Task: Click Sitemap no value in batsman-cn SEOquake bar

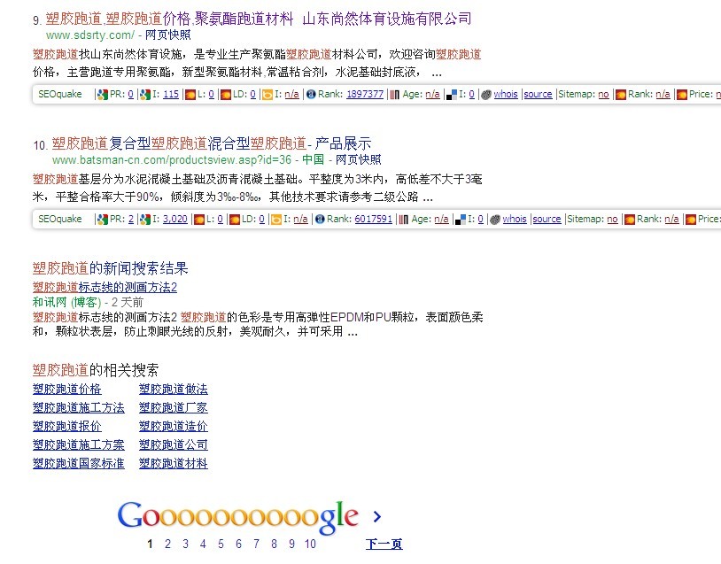Action: coord(612,220)
